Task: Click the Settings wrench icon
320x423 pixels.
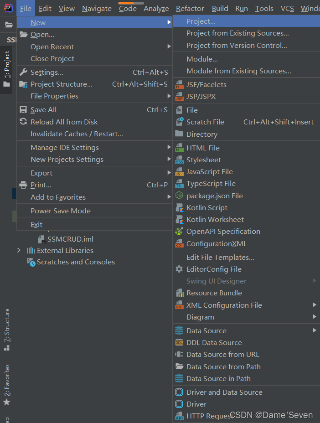Action: 23,72
